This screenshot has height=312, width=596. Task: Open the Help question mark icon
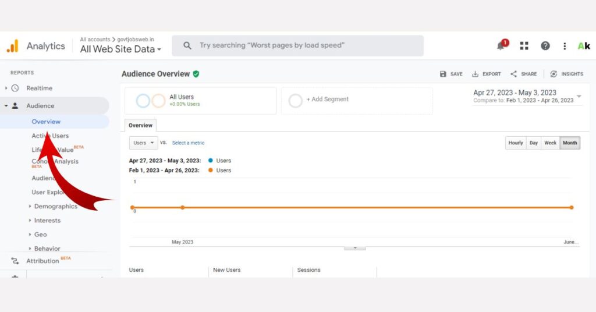click(545, 46)
